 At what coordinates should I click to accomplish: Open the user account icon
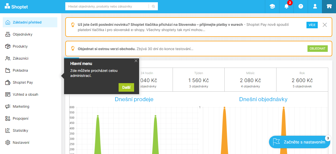(x=315, y=7)
